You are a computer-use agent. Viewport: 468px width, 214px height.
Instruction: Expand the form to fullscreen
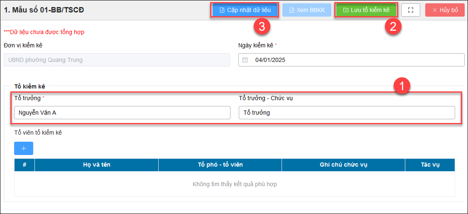pyautogui.click(x=411, y=10)
